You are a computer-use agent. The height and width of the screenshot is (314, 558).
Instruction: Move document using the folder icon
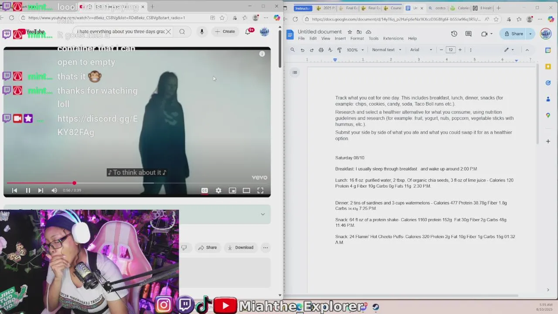[x=359, y=32]
